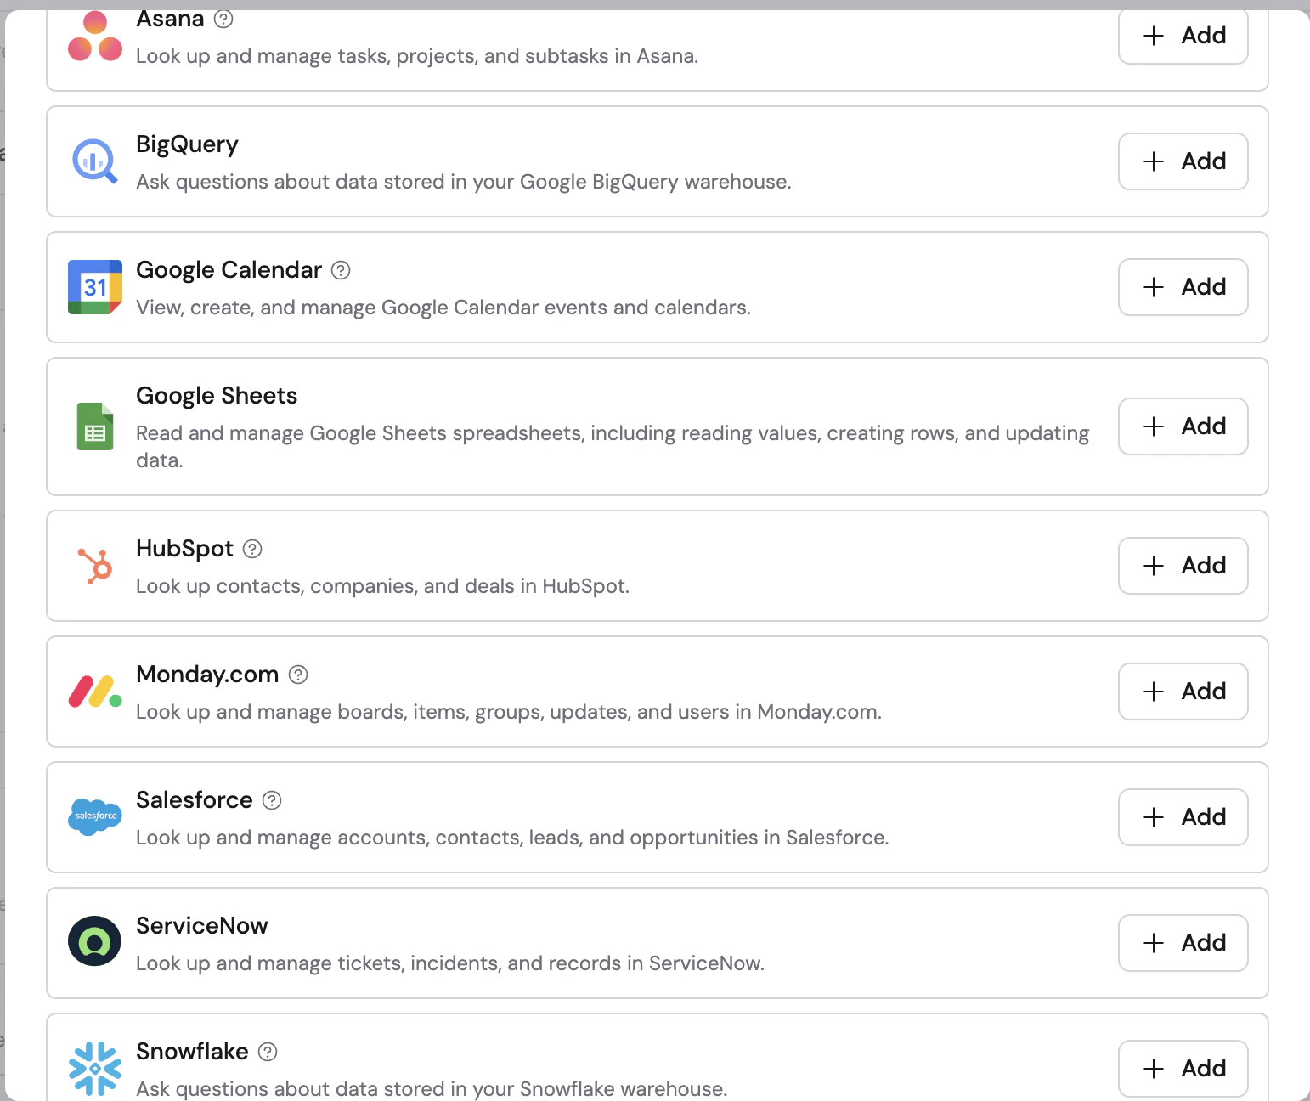This screenshot has width=1310, height=1101.
Task: Click the BigQuery magnifier logo icon
Action: (x=95, y=161)
